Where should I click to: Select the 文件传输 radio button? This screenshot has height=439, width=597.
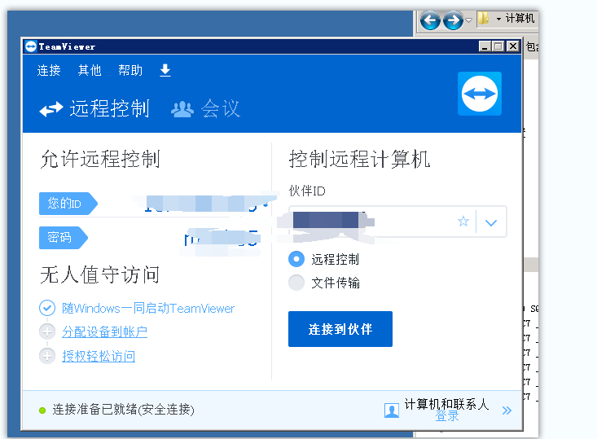click(x=296, y=283)
